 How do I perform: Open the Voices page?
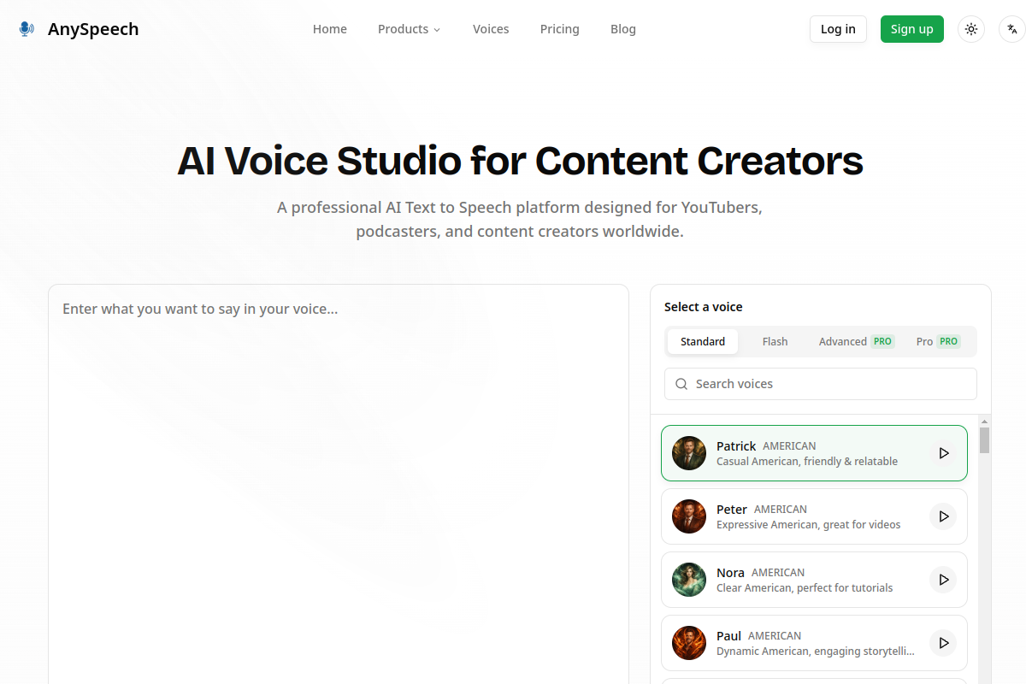pyautogui.click(x=491, y=29)
